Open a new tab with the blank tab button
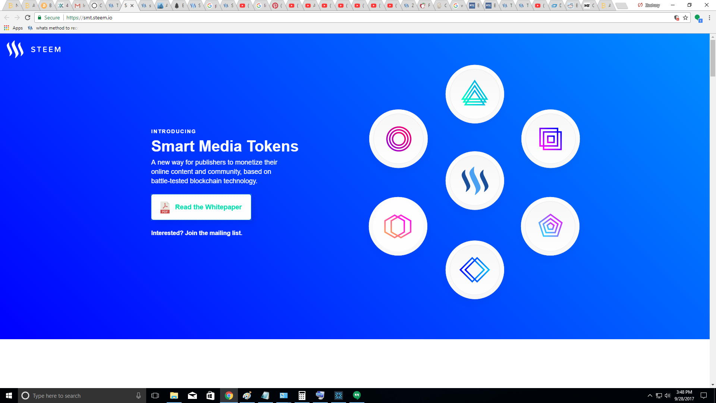 (x=621, y=6)
